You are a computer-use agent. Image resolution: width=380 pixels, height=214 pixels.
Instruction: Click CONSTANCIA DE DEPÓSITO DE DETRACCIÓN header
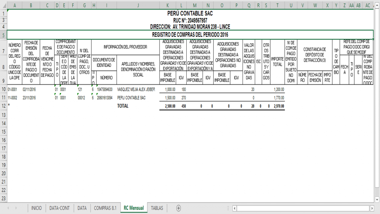(315, 55)
